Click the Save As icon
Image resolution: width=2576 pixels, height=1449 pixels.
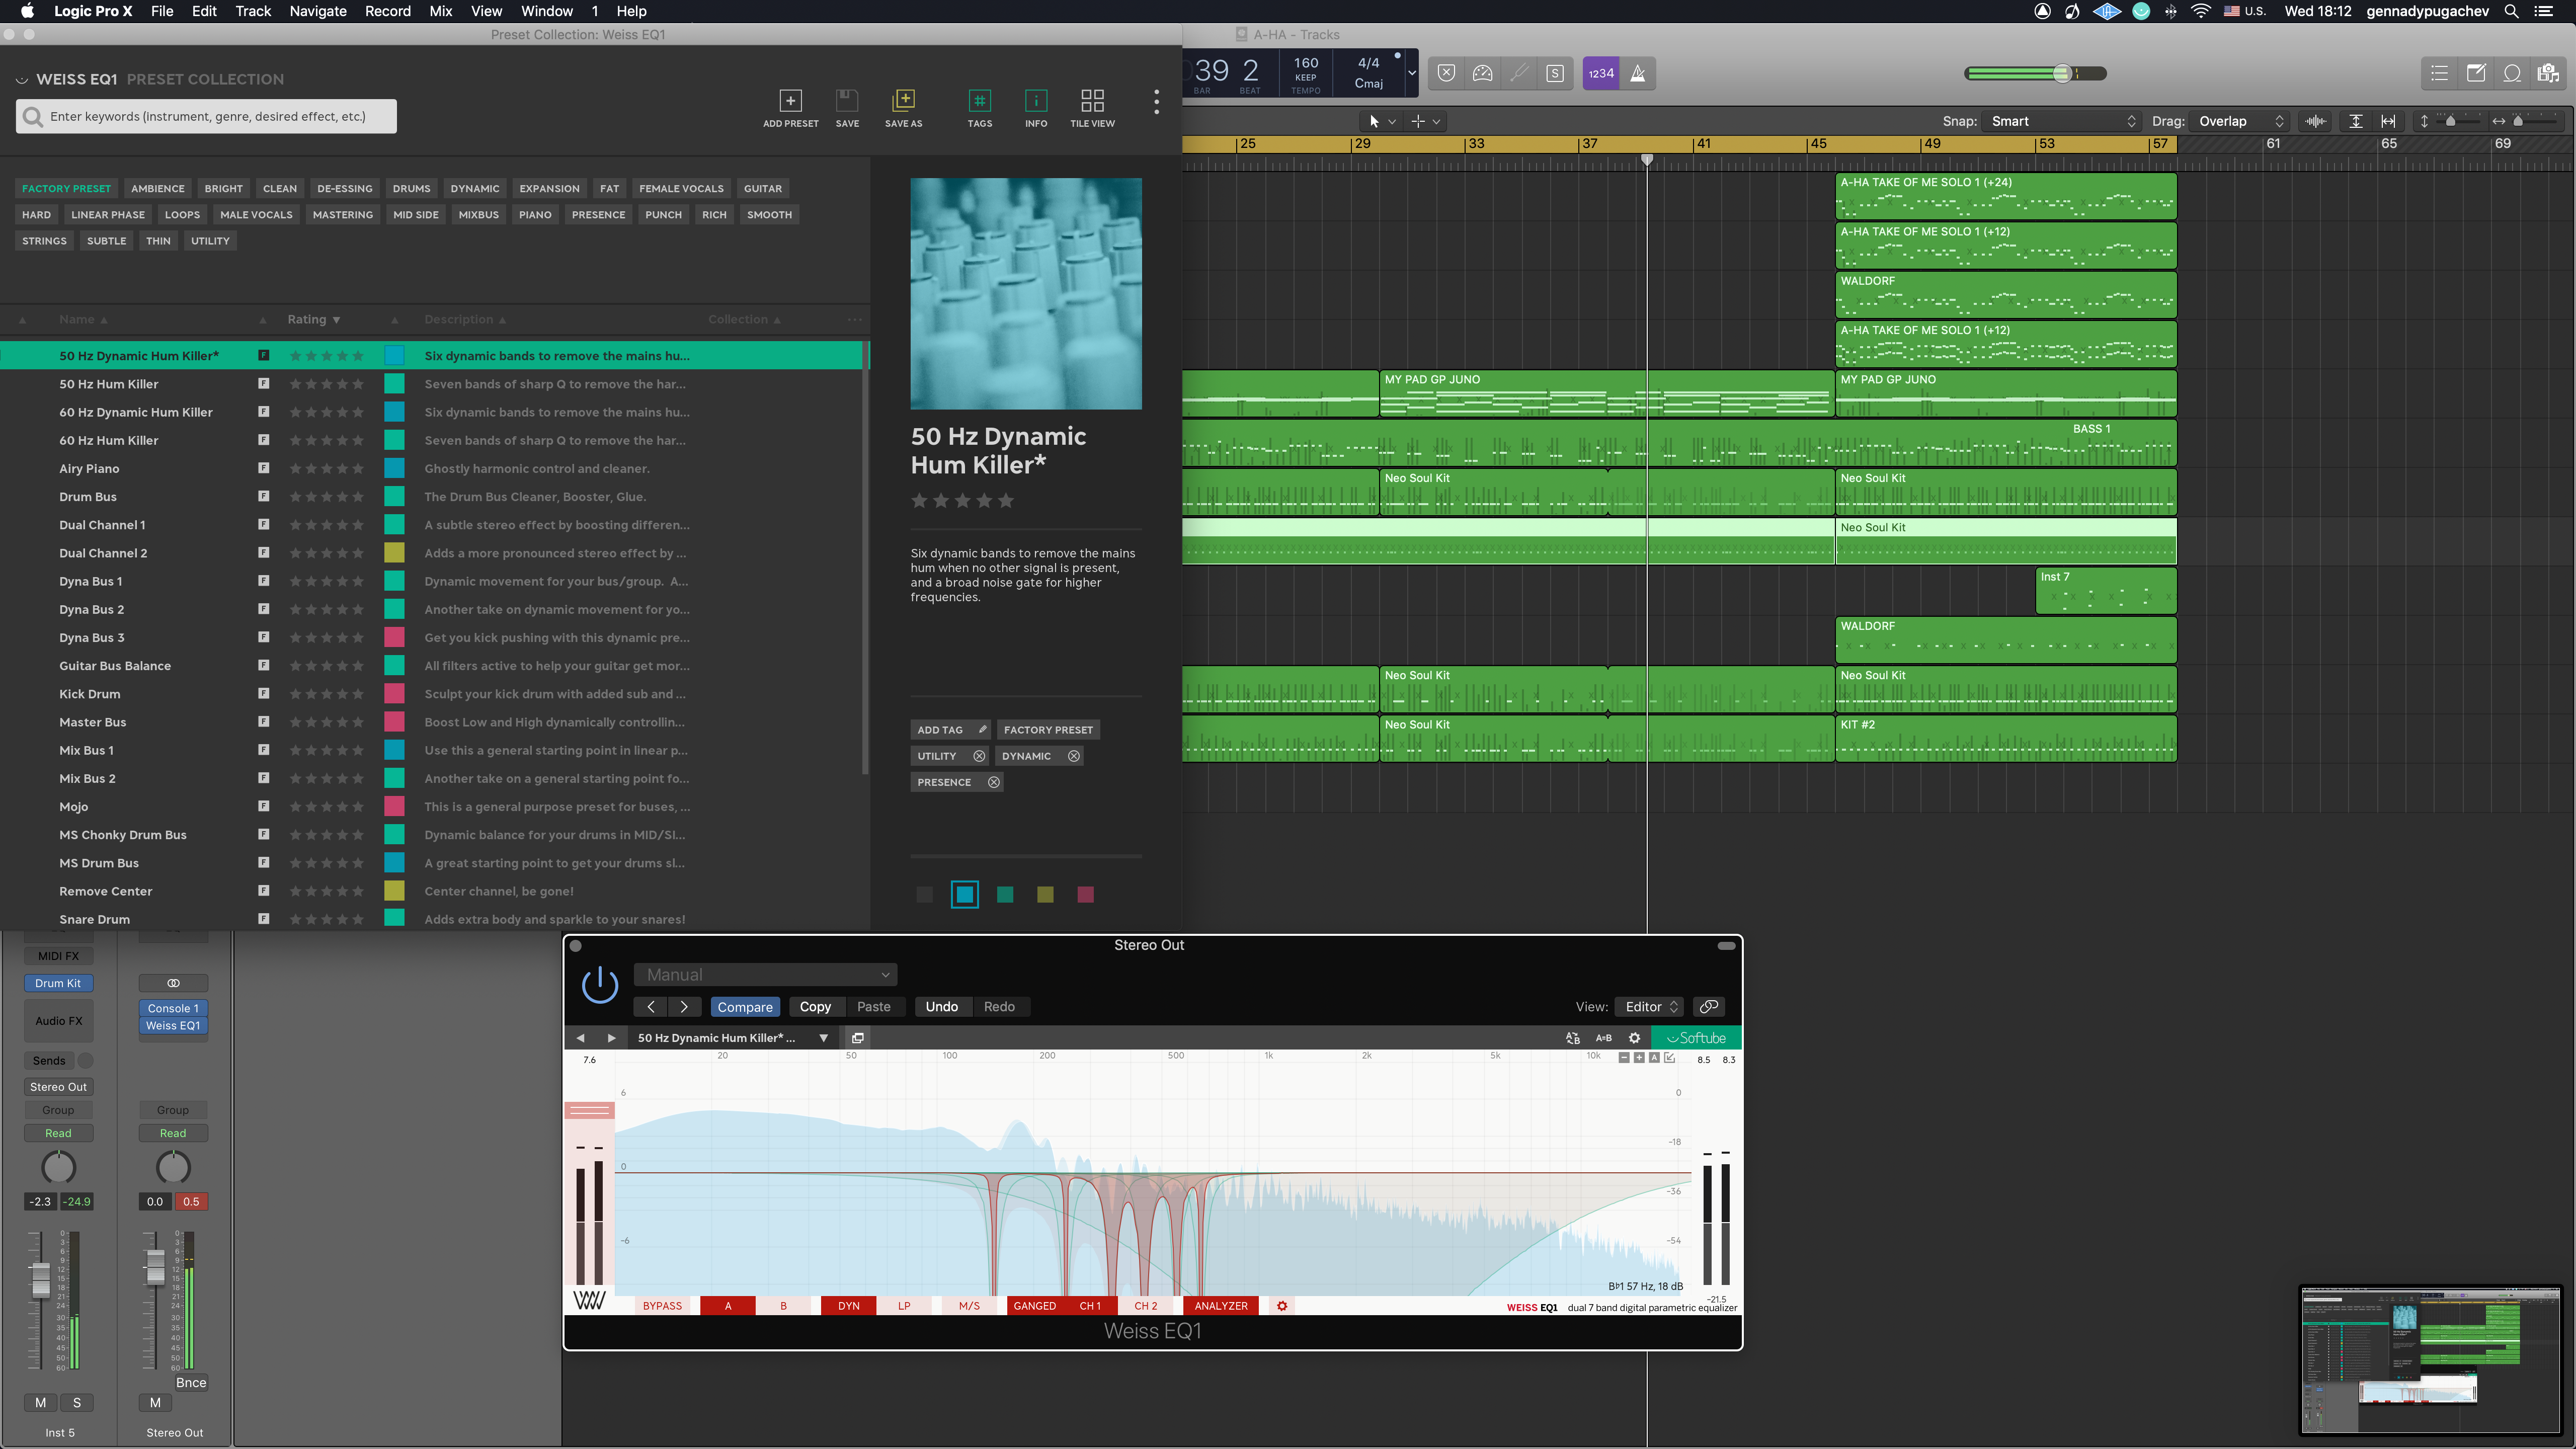pyautogui.click(x=903, y=101)
